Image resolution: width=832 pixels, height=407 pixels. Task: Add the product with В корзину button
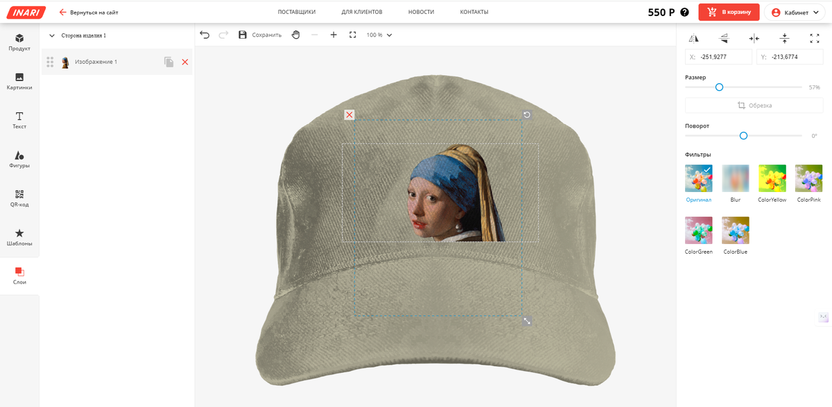729,12
